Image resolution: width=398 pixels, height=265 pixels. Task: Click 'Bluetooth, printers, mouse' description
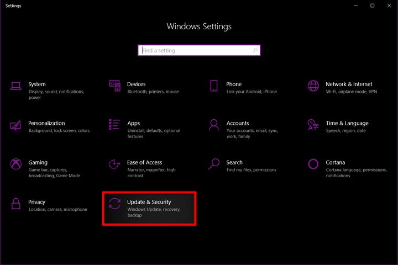click(x=153, y=92)
